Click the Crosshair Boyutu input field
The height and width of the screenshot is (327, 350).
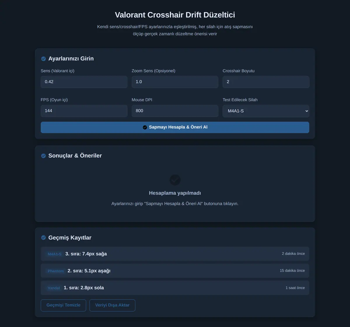click(x=266, y=82)
